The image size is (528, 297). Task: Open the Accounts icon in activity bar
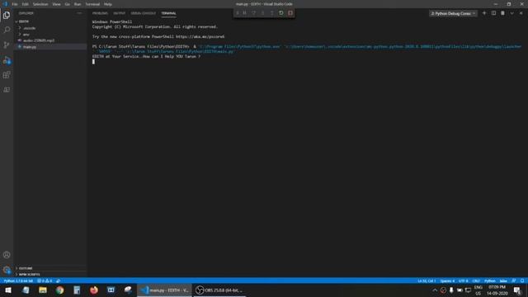click(x=7, y=255)
